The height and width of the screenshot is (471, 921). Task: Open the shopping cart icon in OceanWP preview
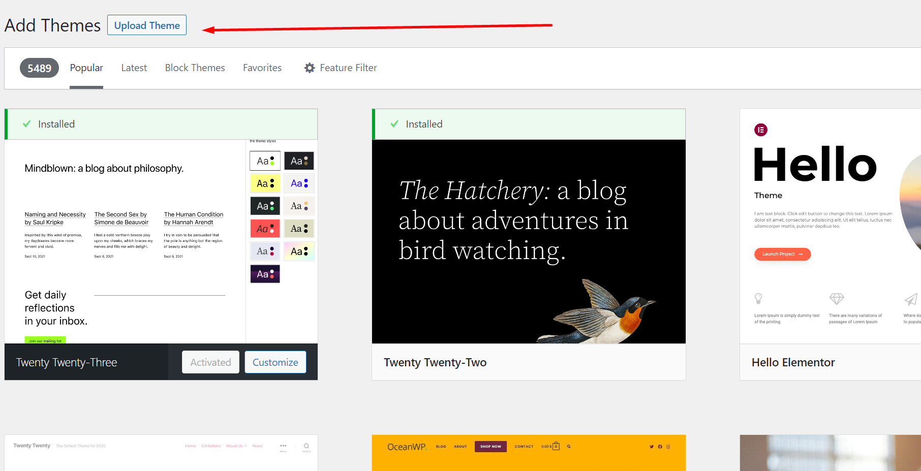(556, 446)
